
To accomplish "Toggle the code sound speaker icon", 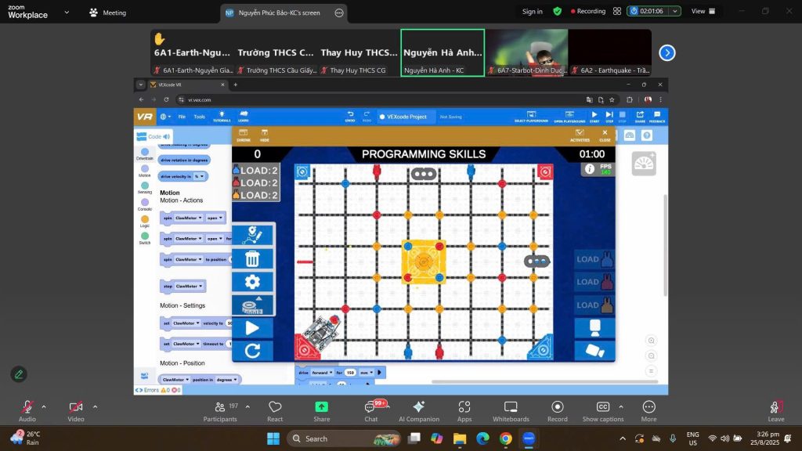I will tap(167, 136).
